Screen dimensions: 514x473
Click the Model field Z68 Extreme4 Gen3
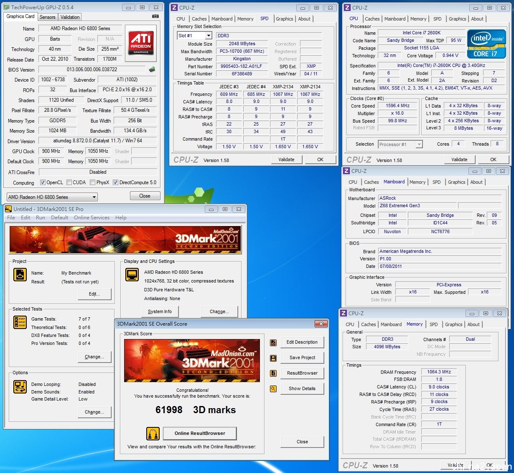[x=417, y=206]
